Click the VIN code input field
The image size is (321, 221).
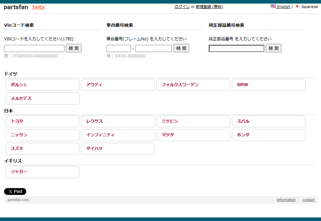(x=34, y=48)
